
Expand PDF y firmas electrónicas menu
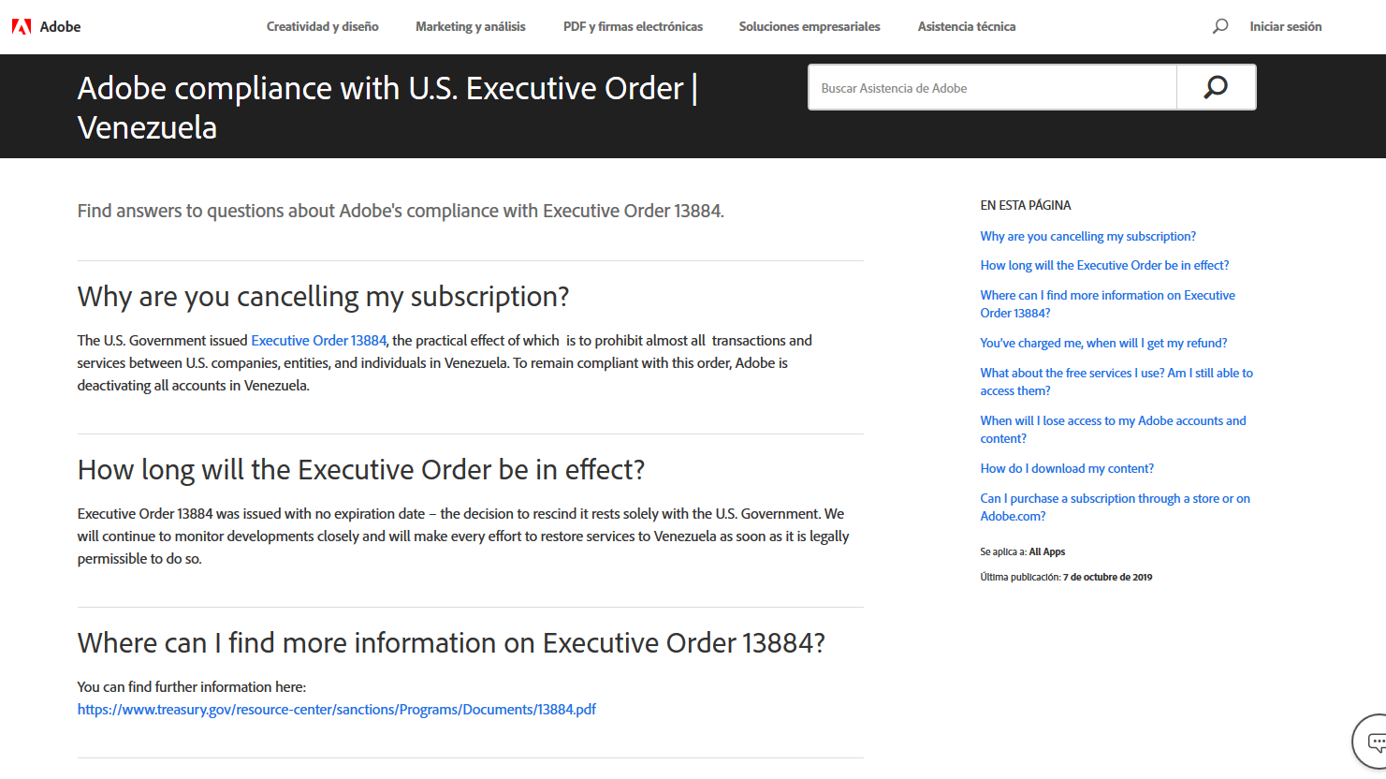click(633, 26)
